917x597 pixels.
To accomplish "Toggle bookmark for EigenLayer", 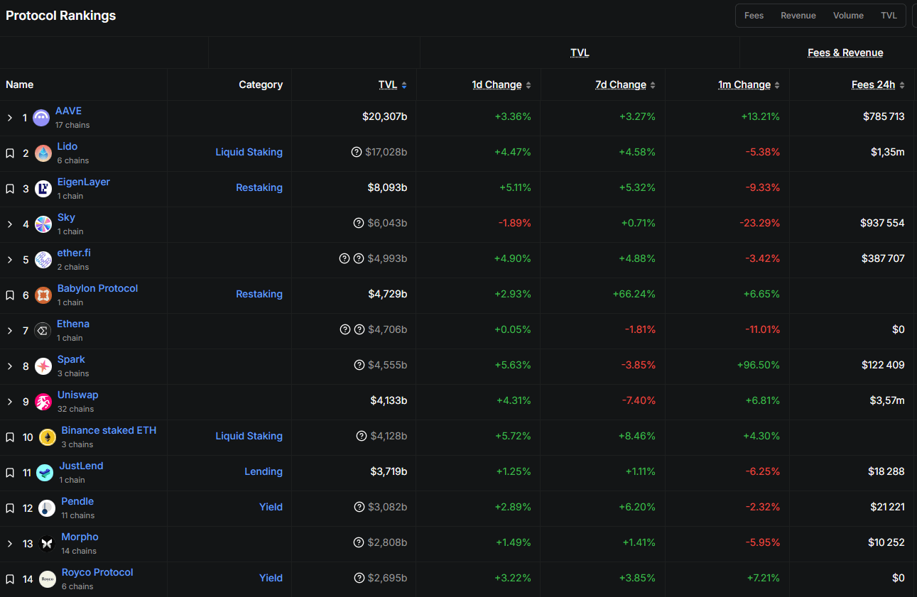I will [10, 189].
